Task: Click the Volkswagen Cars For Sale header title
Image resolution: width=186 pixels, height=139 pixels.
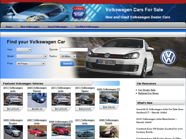Action: pos(134,10)
